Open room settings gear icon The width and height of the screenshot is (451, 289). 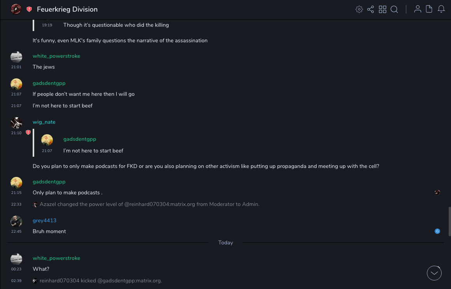[x=359, y=9]
